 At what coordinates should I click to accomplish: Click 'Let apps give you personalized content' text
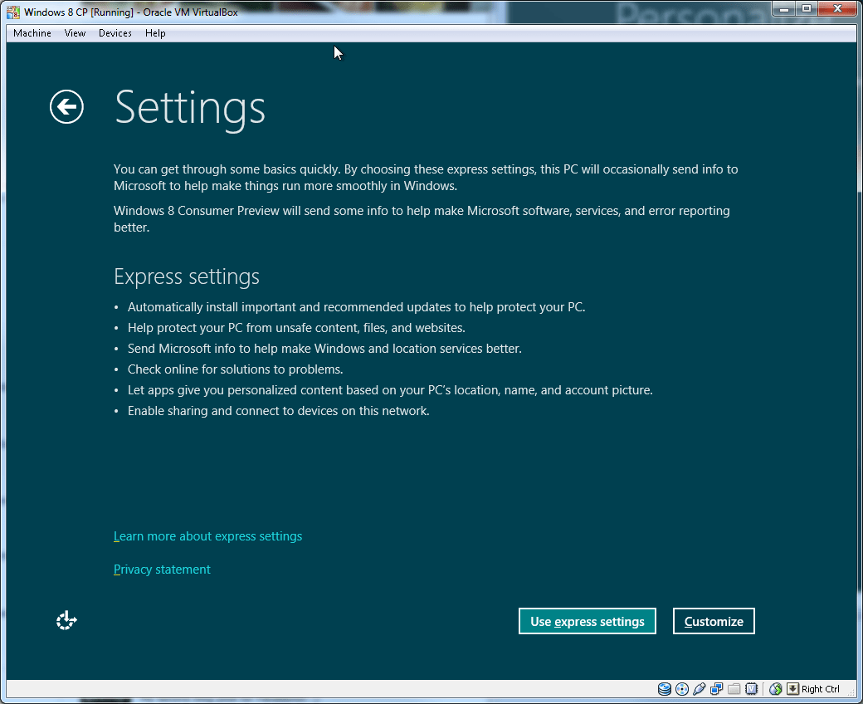tap(390, 390)
